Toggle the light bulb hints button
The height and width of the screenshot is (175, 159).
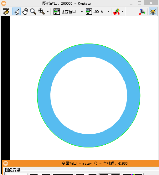pyautogui.click(x=153, y=12)
